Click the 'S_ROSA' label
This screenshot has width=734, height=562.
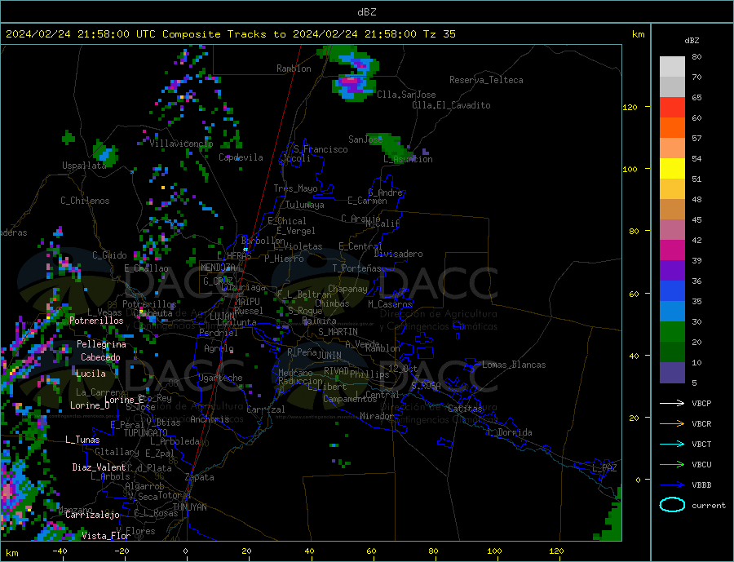coord(426,386)
